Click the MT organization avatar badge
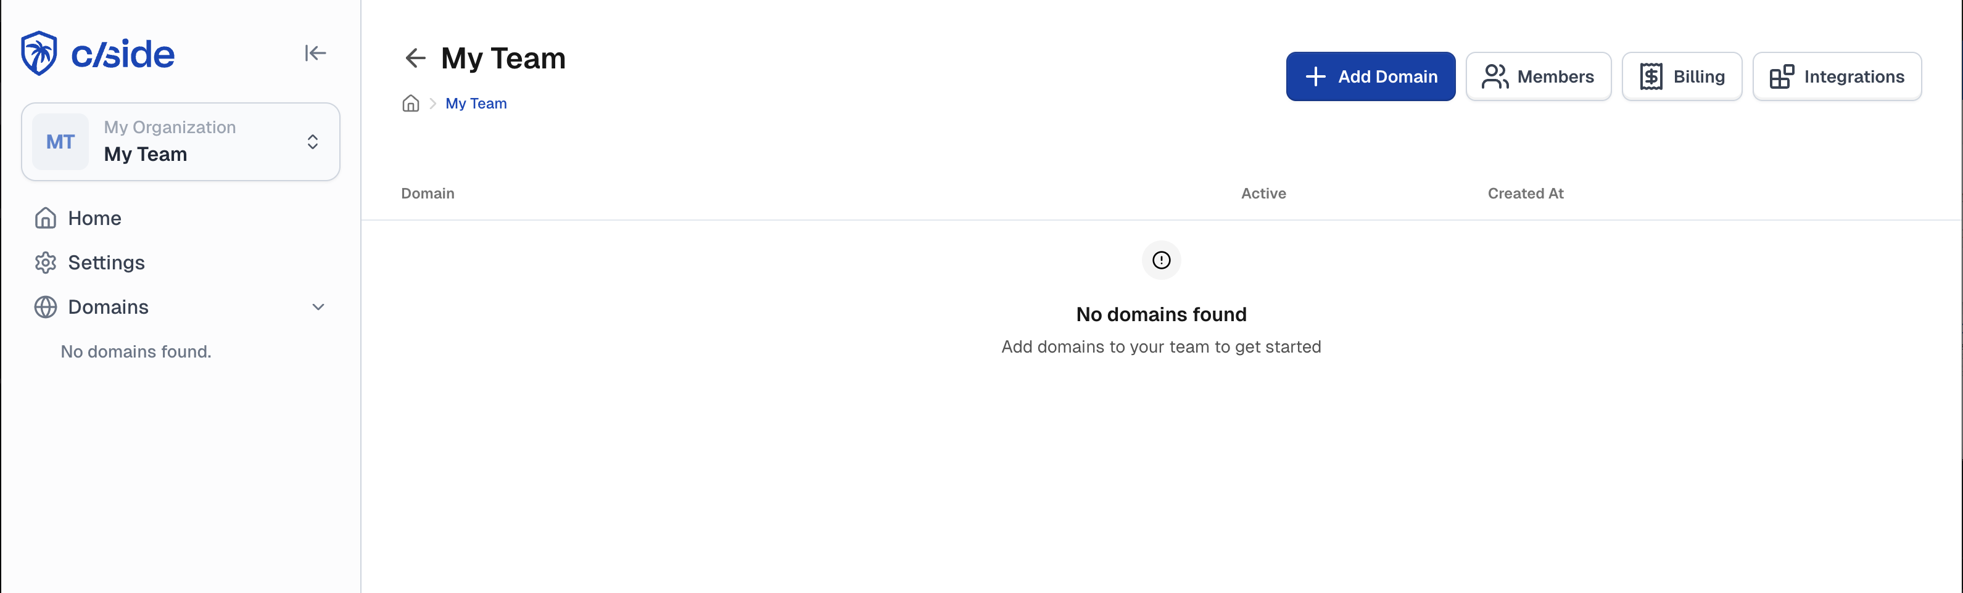The image size is (1963, 593). 60,141
